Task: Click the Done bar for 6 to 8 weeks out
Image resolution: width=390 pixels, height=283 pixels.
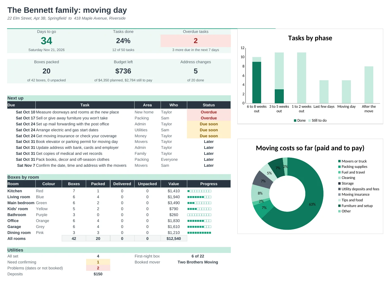Action: point(257,83)
